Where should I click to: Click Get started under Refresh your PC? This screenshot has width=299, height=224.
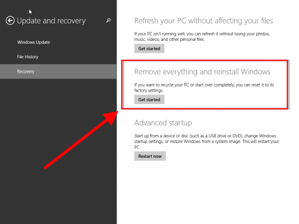point(149,49)
